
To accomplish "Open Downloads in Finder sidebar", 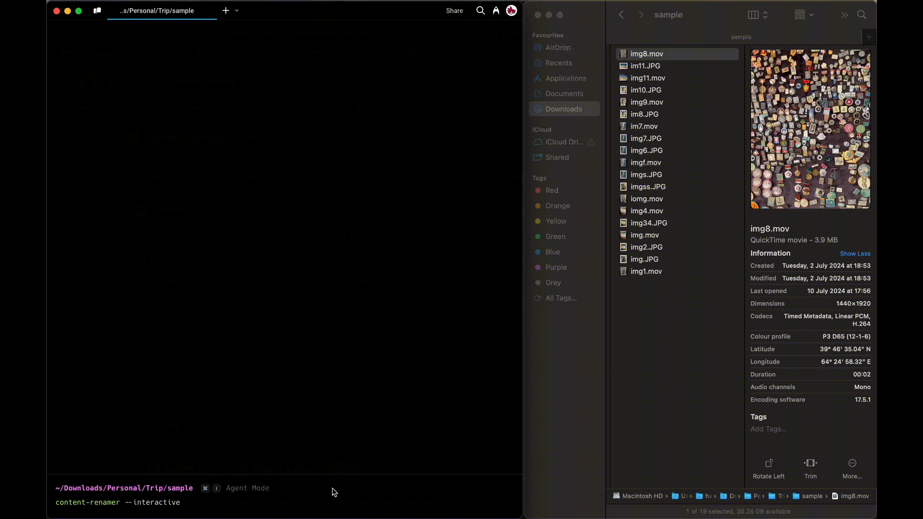I will pos(563,109).
